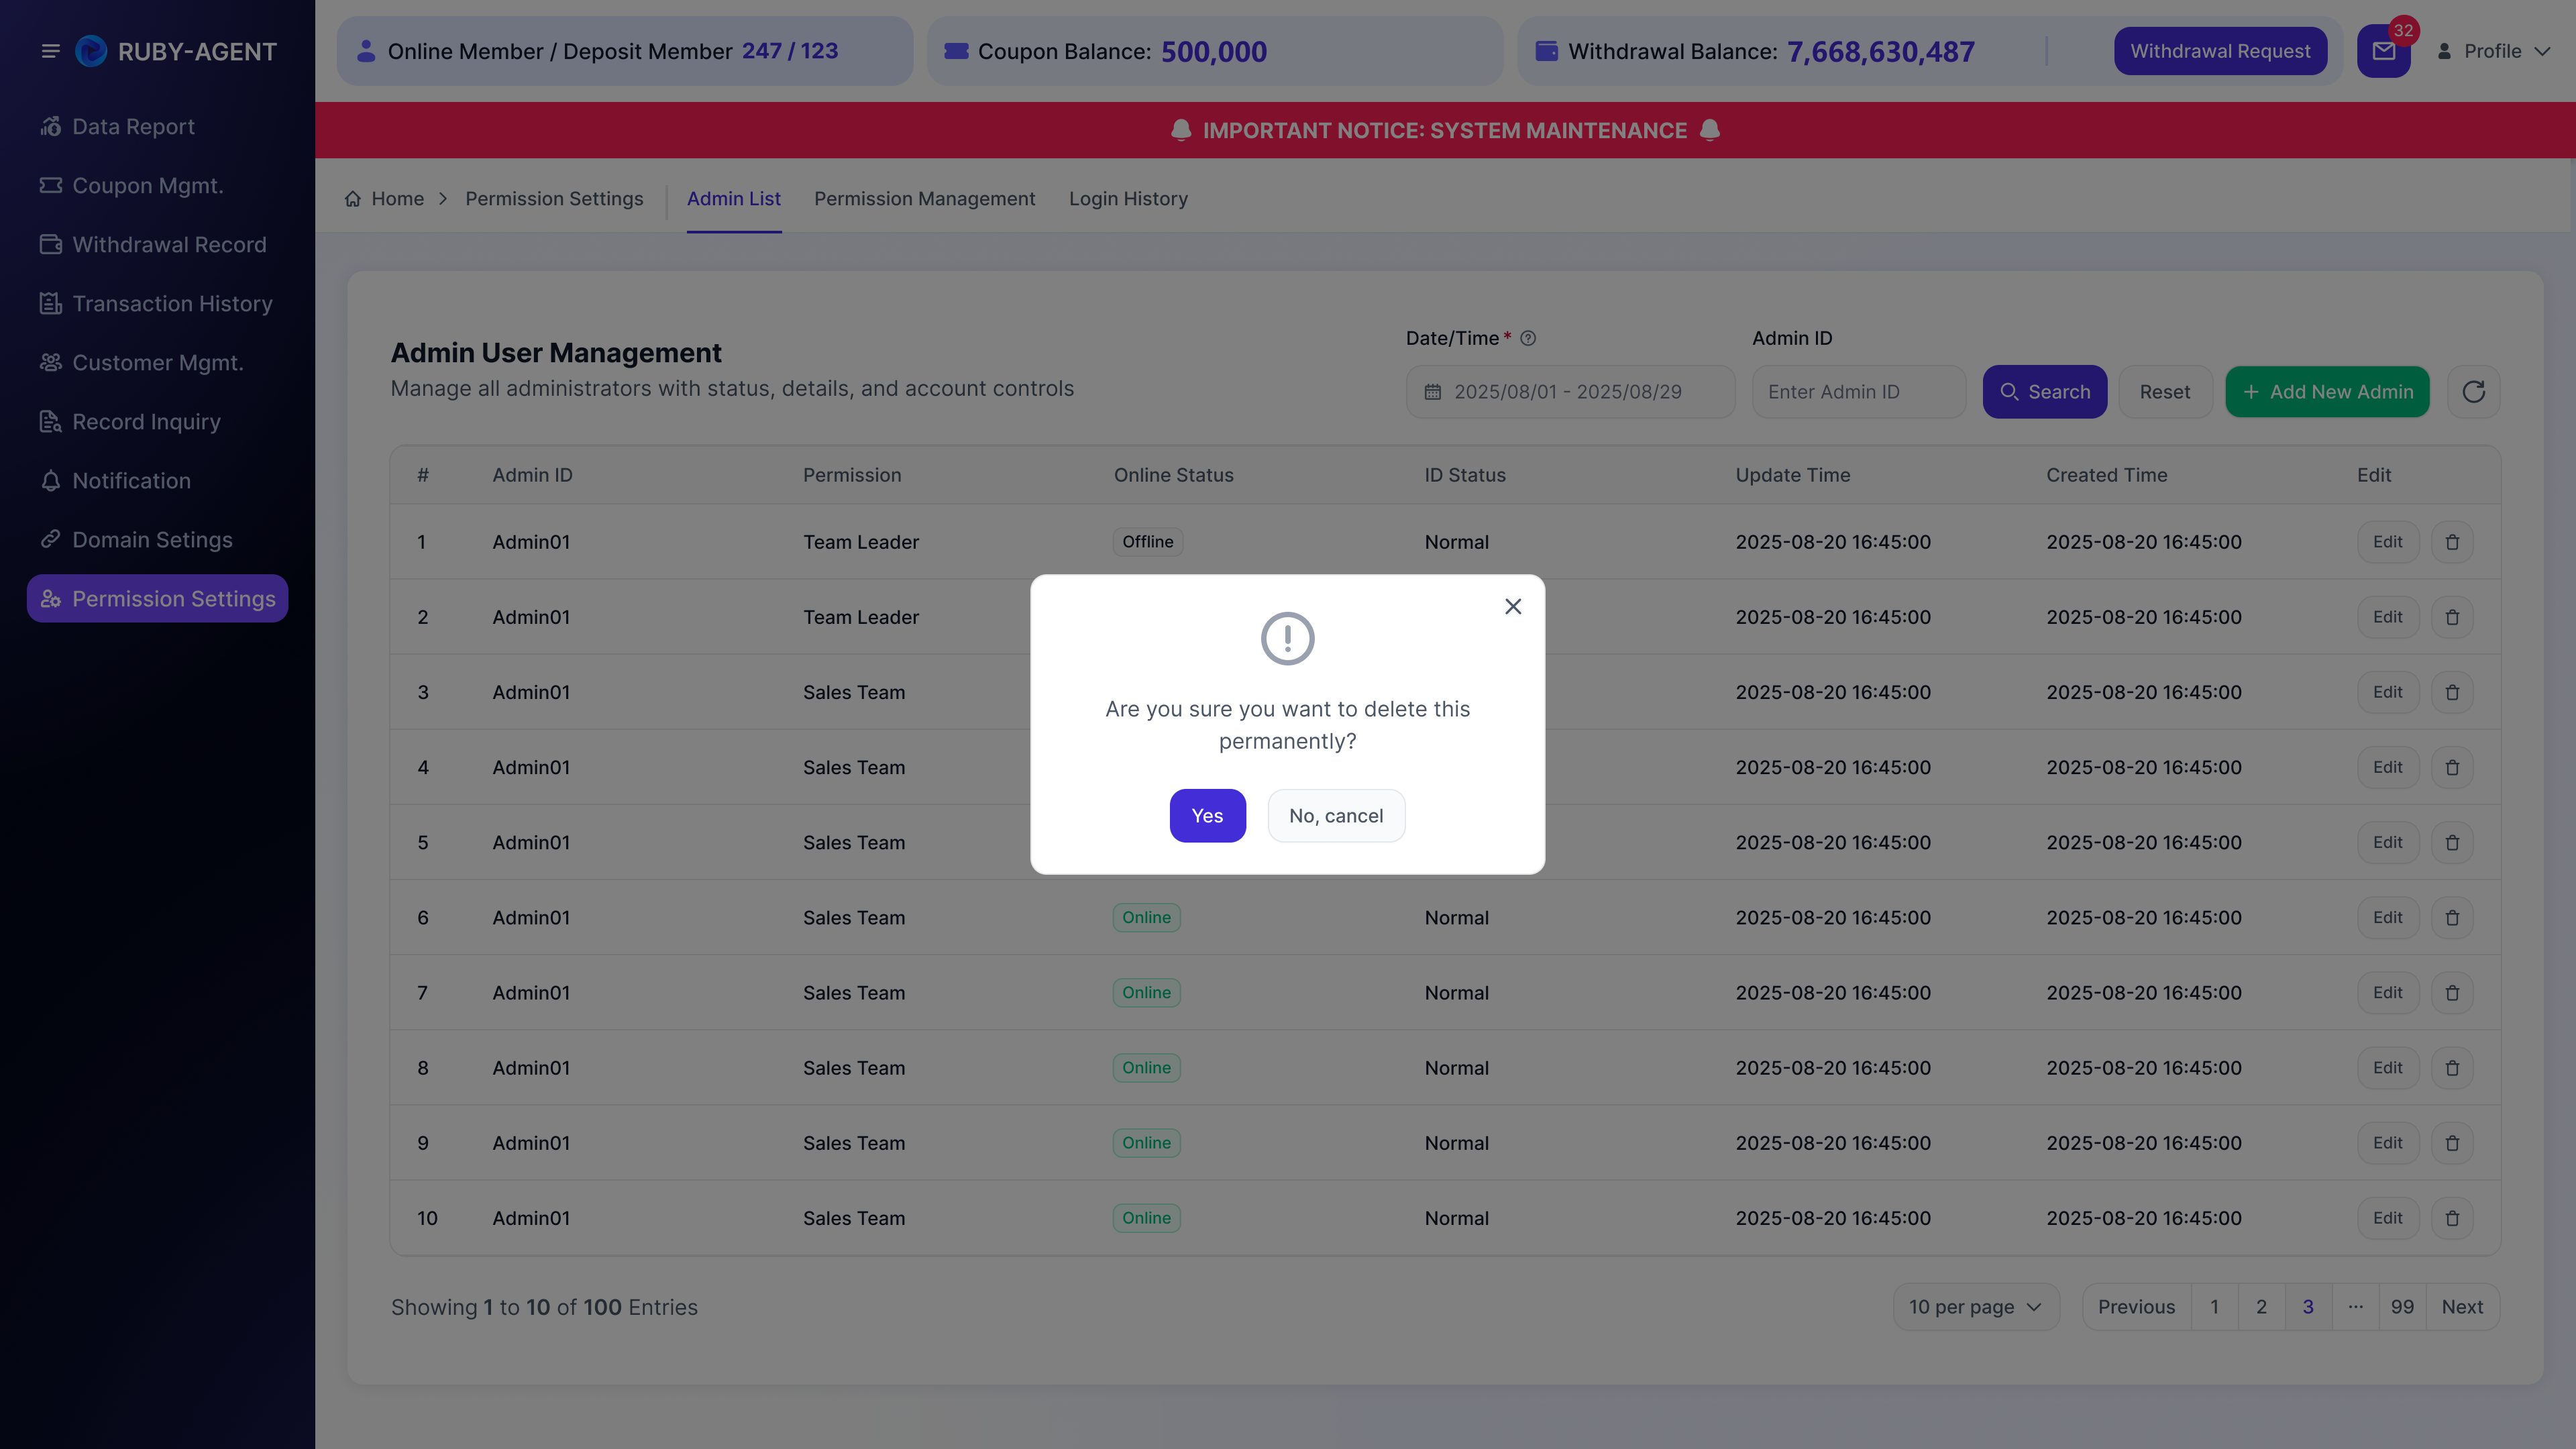This screenshot has height=1449, width=2576.
Task: Click Add New Admin button
Action: tap(2328, 392)
